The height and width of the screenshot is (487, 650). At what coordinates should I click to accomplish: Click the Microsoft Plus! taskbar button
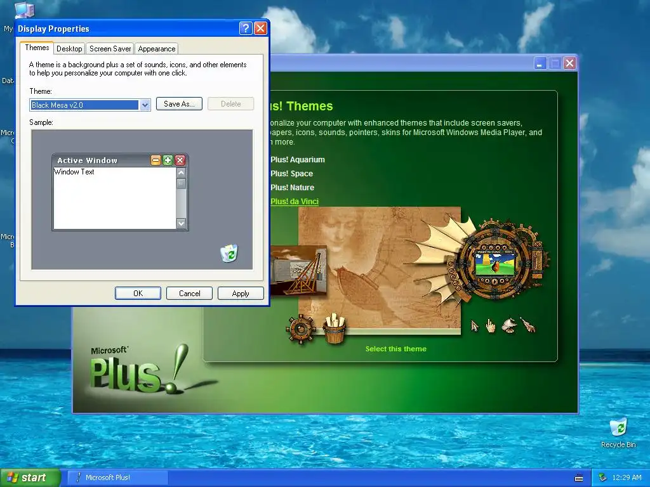(x=117, y=477)
